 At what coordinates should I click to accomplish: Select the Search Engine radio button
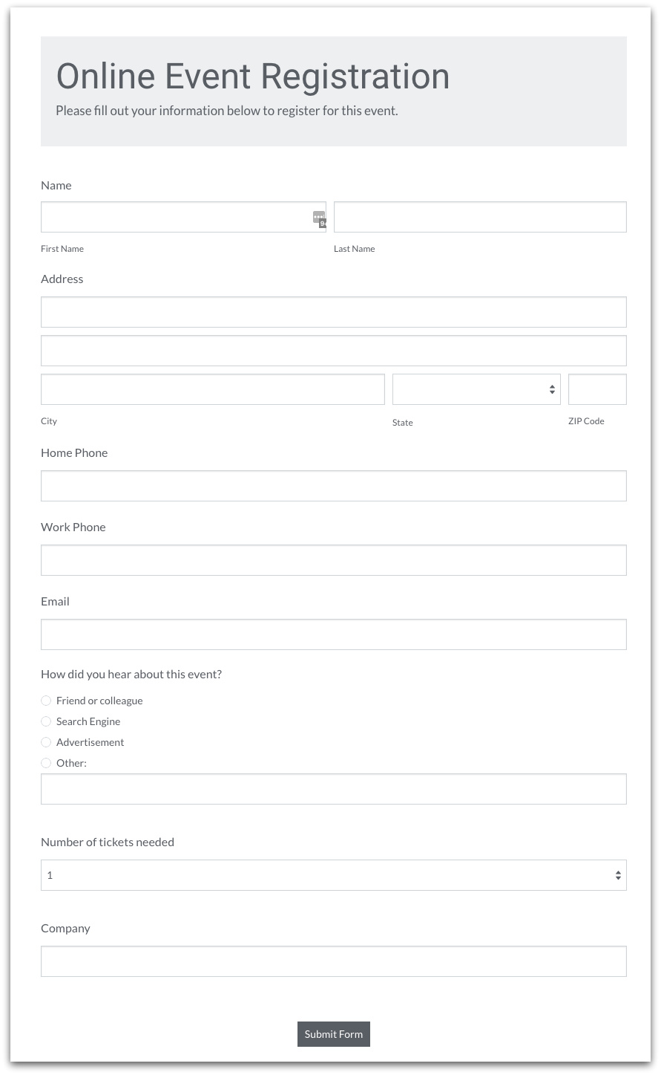[x=46, y=721]
